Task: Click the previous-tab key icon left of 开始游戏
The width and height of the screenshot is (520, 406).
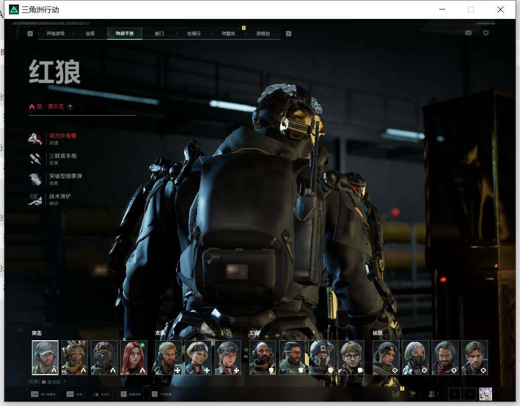Action: [30, 33]
